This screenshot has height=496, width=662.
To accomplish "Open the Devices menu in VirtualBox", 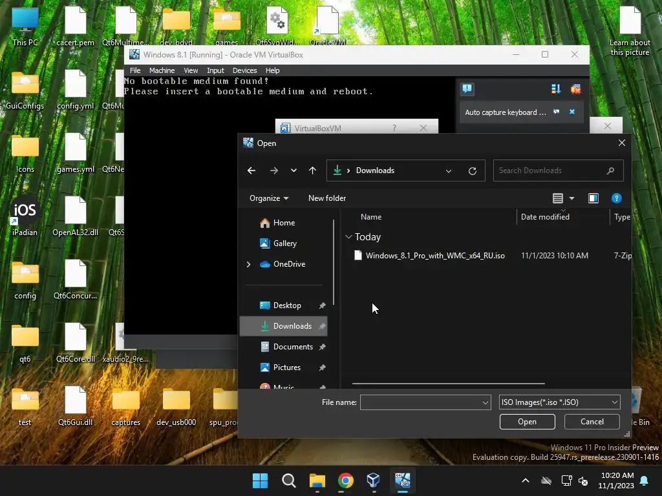I will 244,70.
